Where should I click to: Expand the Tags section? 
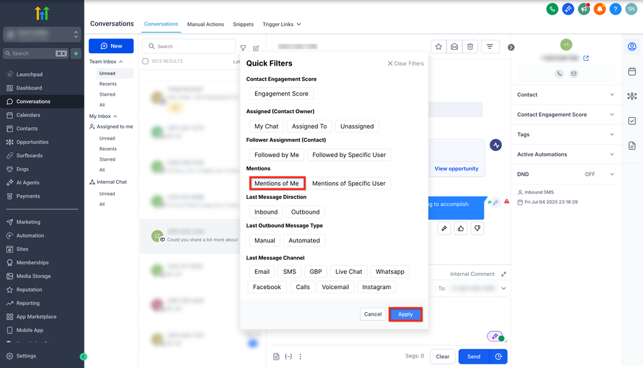click(566, 134)
